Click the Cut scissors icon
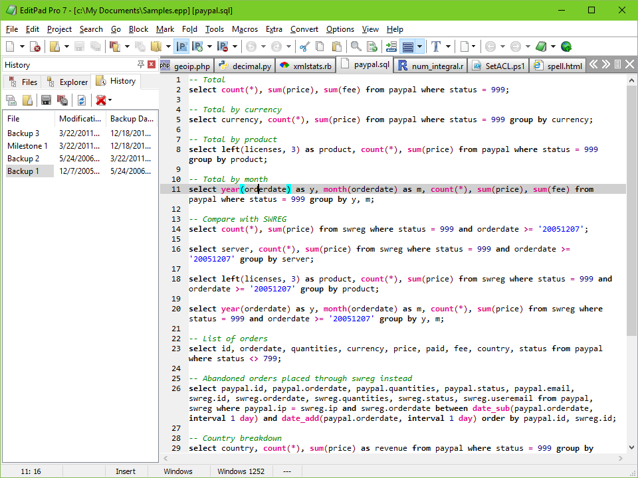638x478 pixels. pos(304,46)
